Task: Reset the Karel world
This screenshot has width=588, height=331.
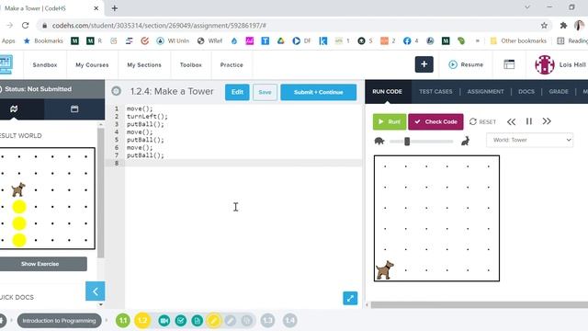Action: click(x=482, y=121)
